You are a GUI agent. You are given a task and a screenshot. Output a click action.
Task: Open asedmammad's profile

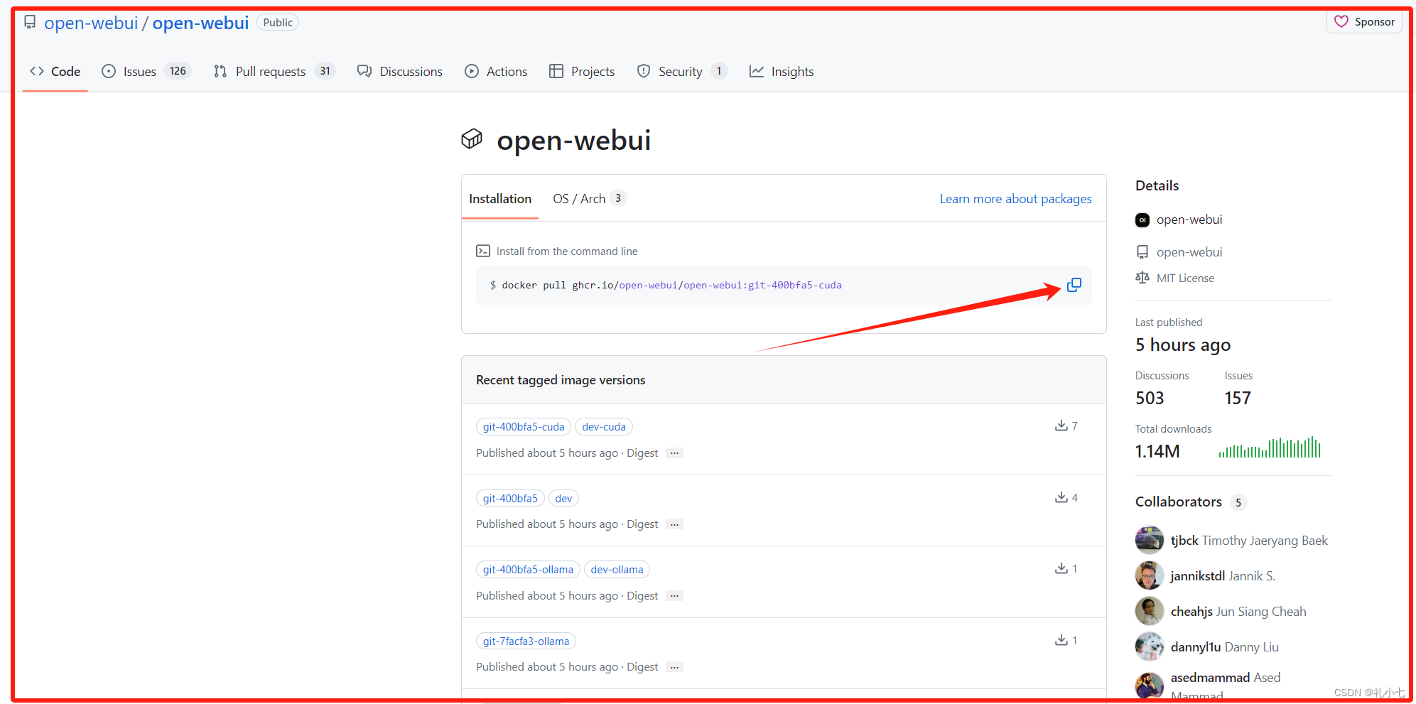click(1210, 678)
